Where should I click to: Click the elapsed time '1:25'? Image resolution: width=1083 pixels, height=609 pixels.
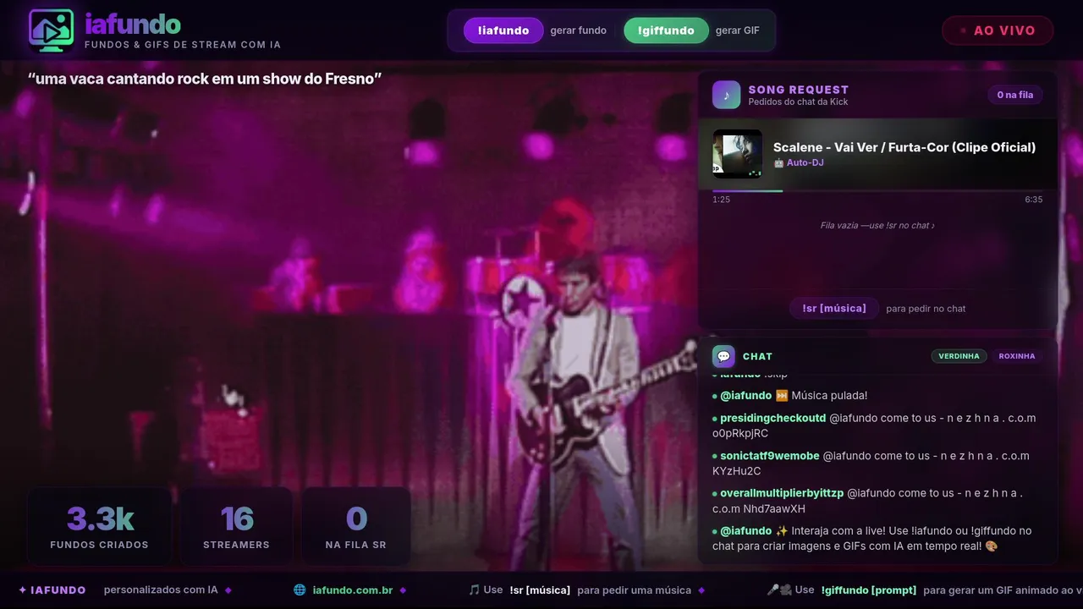click(x=721, y=200)
